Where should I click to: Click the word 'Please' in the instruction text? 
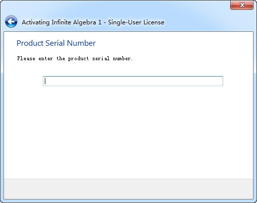[x=26, y=58]
